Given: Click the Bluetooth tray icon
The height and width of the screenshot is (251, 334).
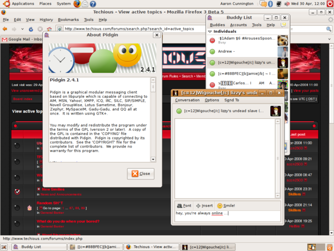Looking at the screenshot, I should click(x=270, y=4).
